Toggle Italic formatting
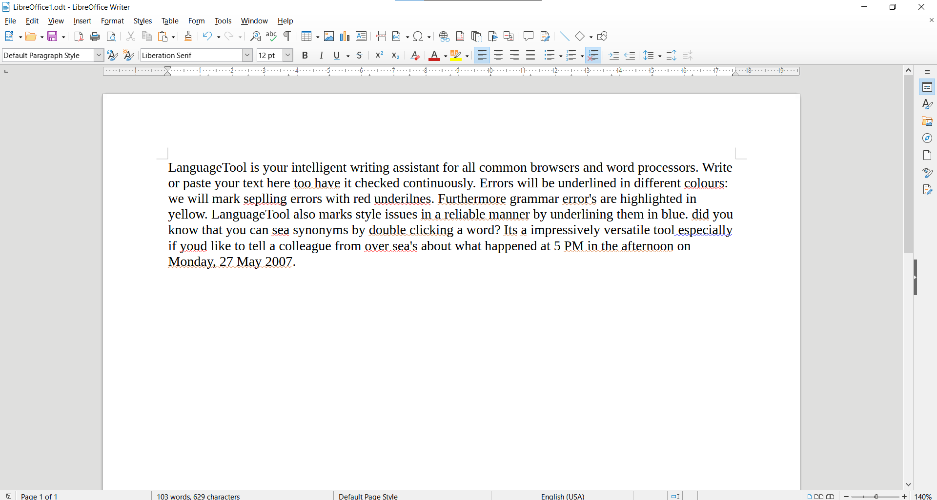Image resolution: width=937 pixels, height=500 pixels. tap(321, 56)
